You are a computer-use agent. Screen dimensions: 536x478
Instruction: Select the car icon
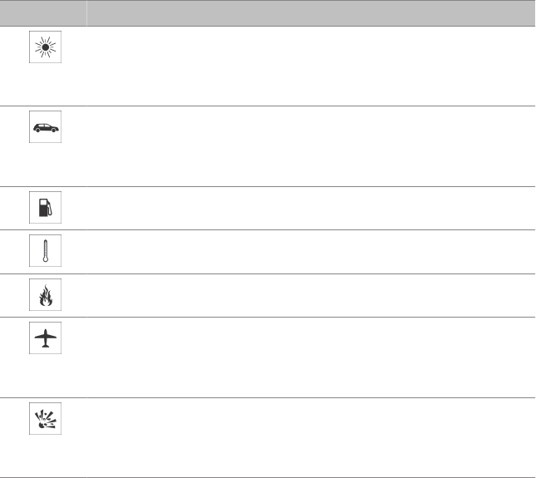coord(45,129)
